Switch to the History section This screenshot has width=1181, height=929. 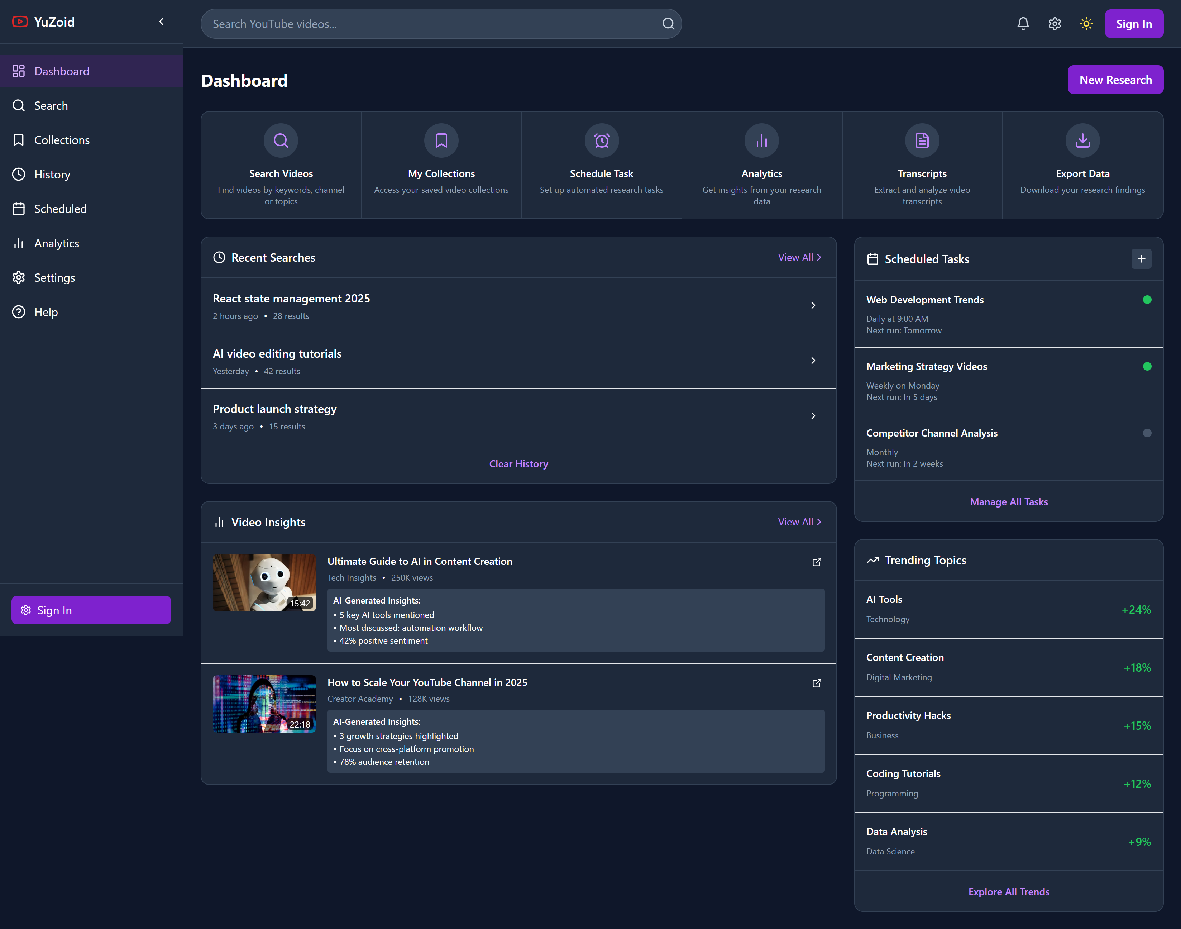(x=53, y=174)
